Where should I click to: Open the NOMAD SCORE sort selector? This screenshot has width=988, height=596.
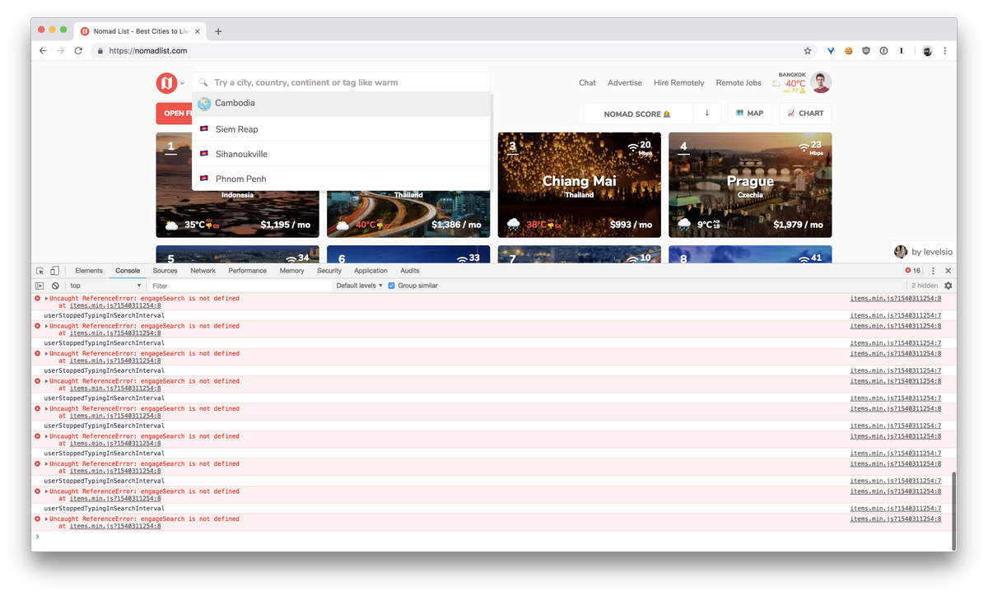[x=638, y=114]
